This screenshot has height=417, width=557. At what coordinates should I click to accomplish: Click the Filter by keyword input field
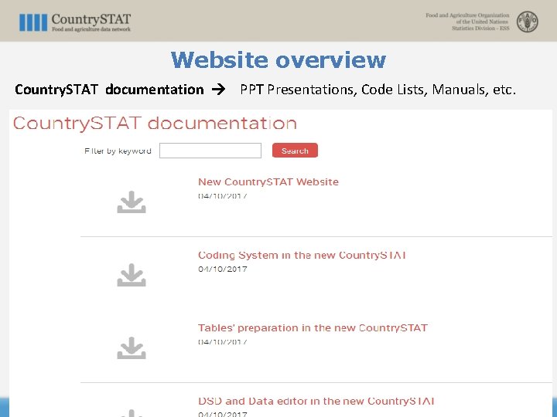(x=210, y=151)
